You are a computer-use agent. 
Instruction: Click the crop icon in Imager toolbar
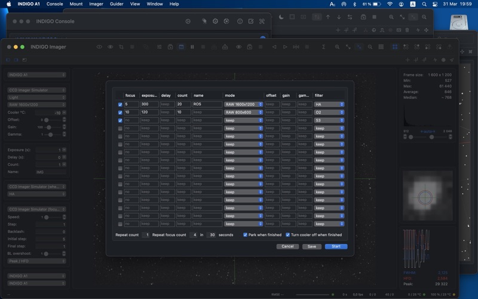tap(121, 47)
